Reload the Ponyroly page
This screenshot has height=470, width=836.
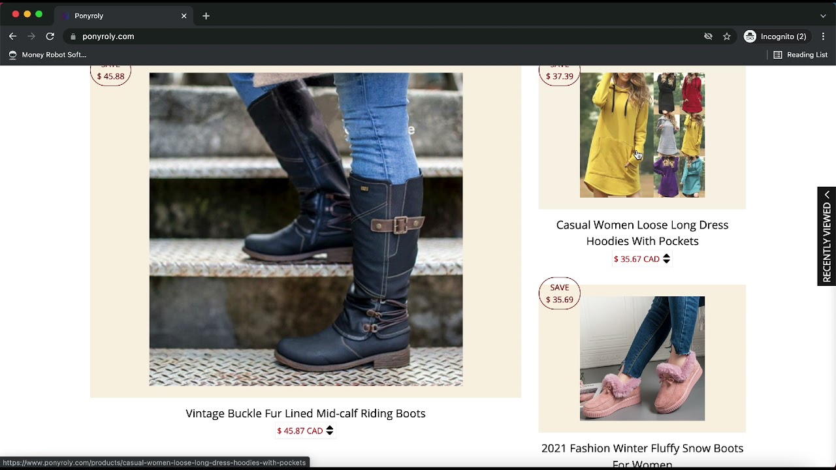click(50, 37)
